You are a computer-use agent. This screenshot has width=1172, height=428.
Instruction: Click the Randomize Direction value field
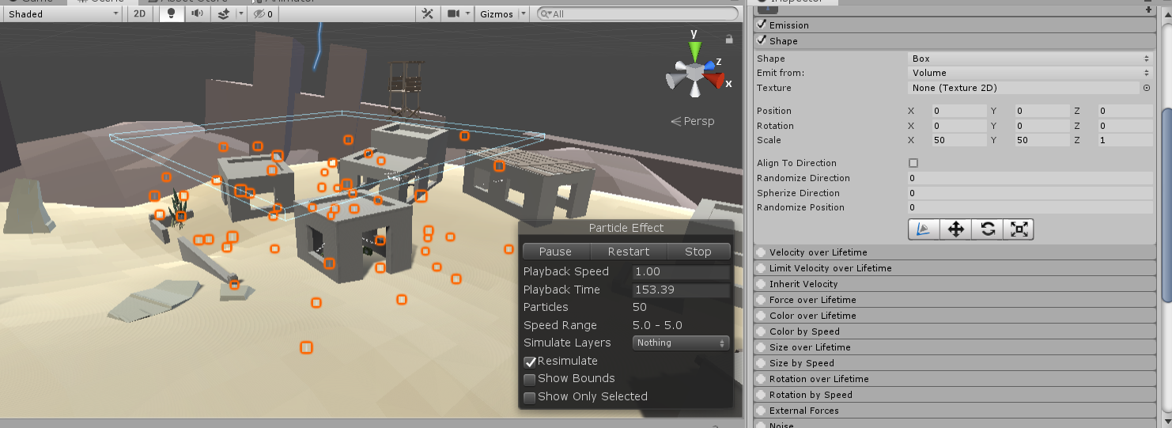(x=1030, y=178)
